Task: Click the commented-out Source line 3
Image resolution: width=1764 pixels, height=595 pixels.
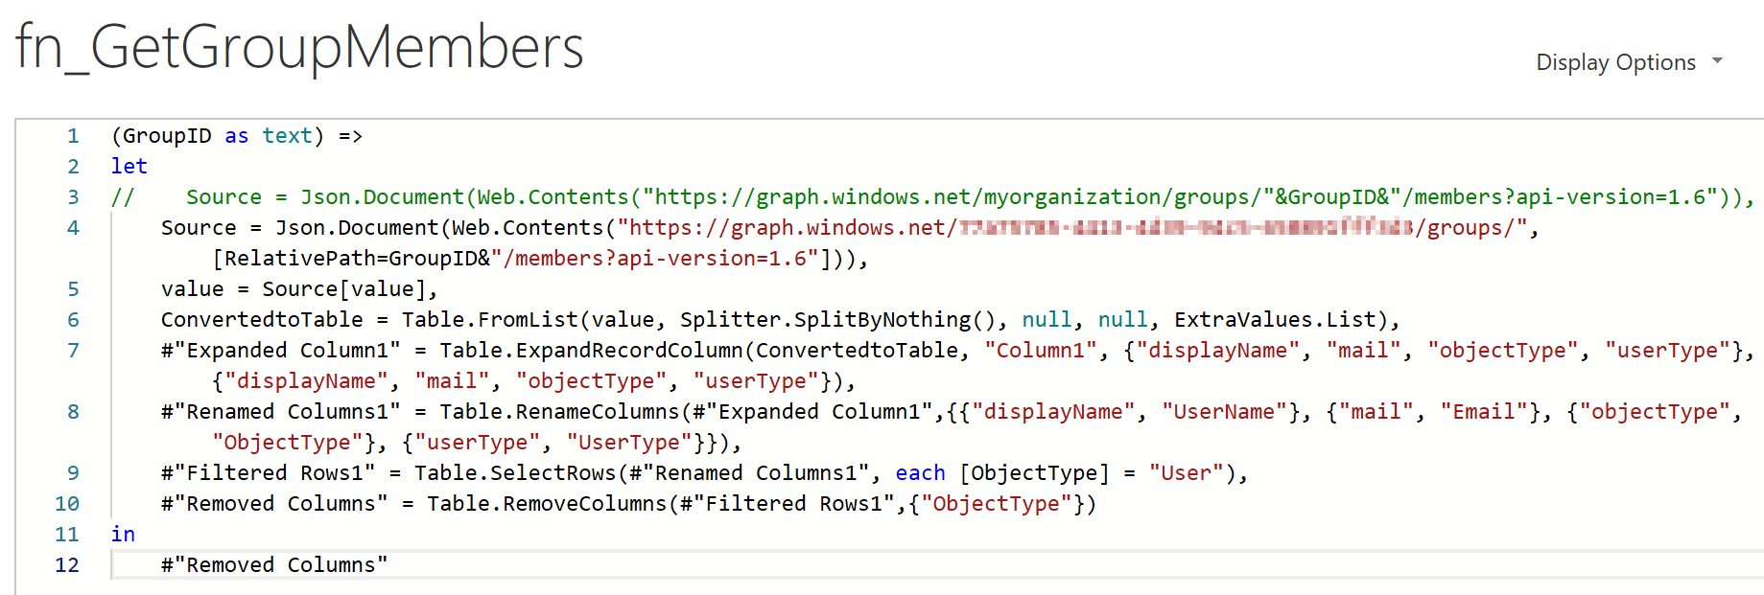Action: coord(932,197)
